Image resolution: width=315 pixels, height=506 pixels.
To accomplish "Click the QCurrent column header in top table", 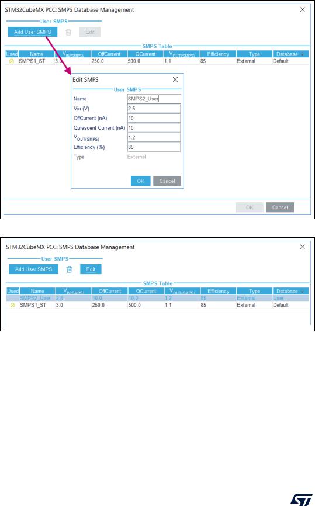I will 146,54.
